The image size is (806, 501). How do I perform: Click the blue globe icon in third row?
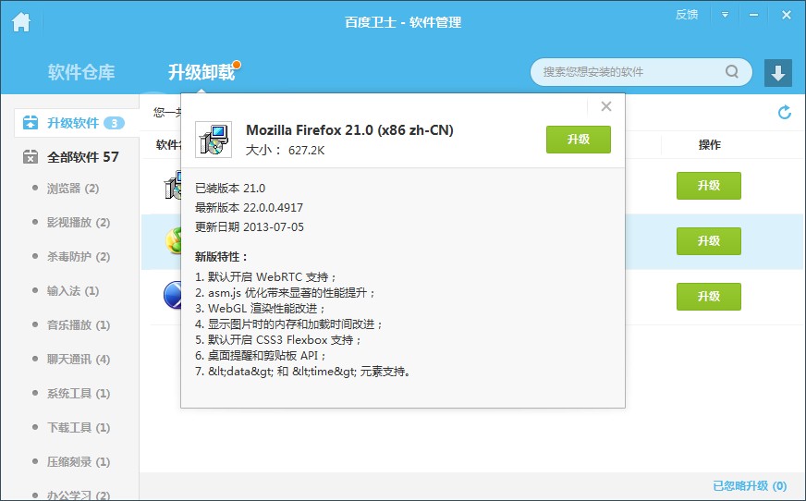[172, 295]
